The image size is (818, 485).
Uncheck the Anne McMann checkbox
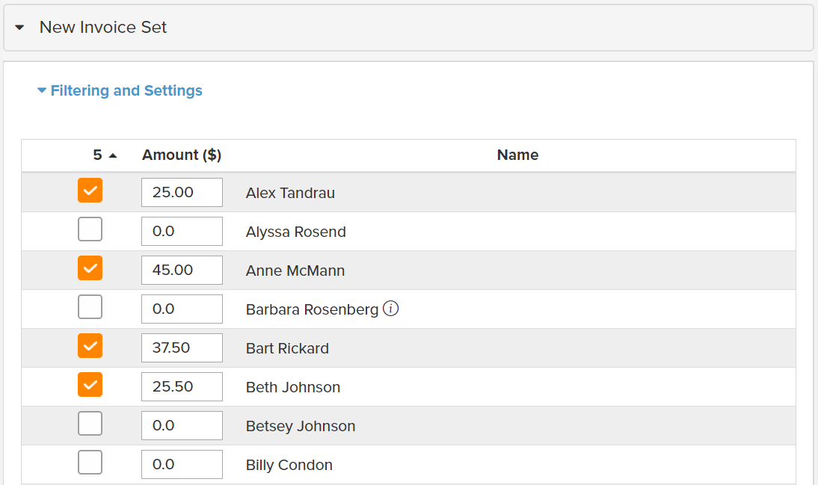click(90, 268)
